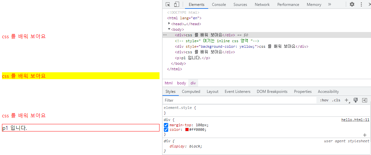The image size is (371, 155).
Task: Open the Accessibility subtab
Action: [328, 91]
